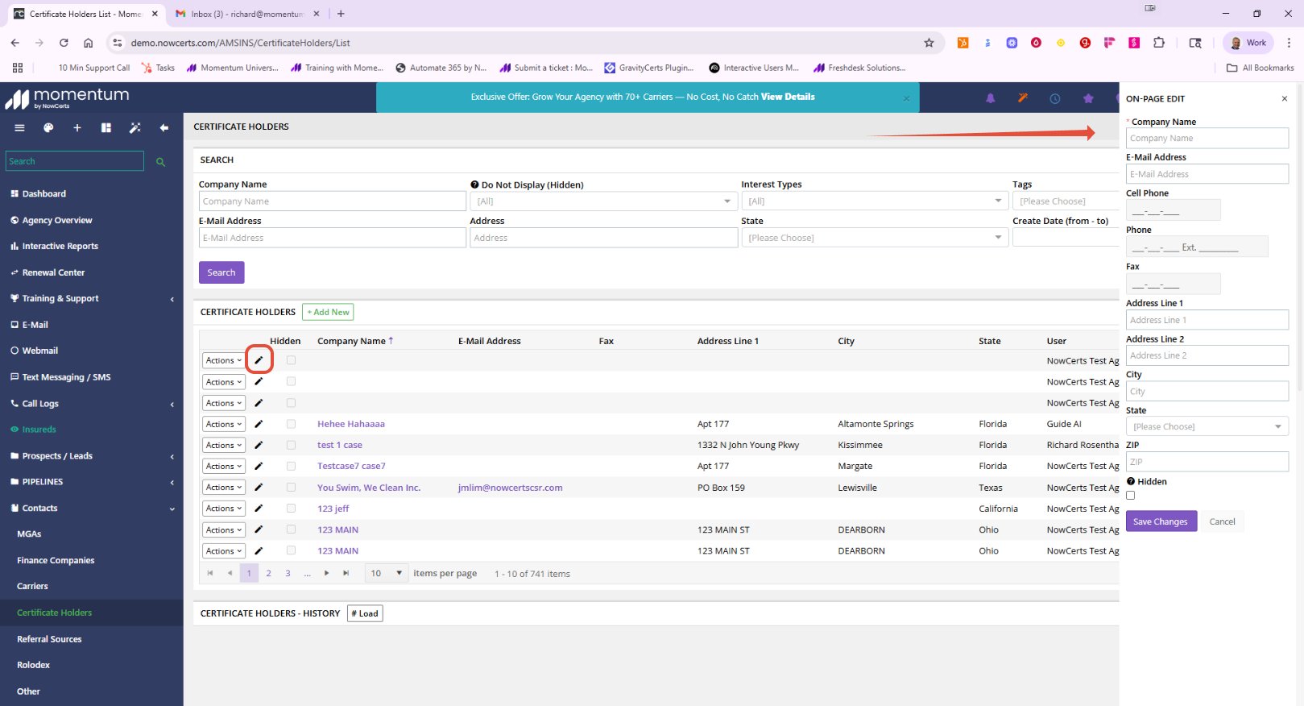This screenshot has width=1304, height=706.
Task: Click the sidebar search magnifier icon
Action: (160, 162)
